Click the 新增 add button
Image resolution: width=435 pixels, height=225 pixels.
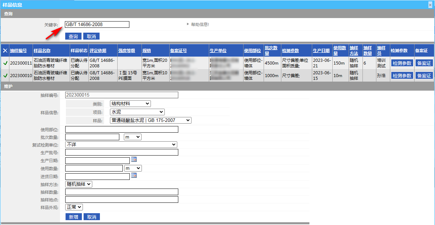(73, 217)
